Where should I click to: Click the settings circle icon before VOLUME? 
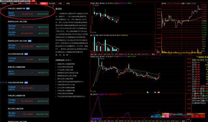coord(91,35)
